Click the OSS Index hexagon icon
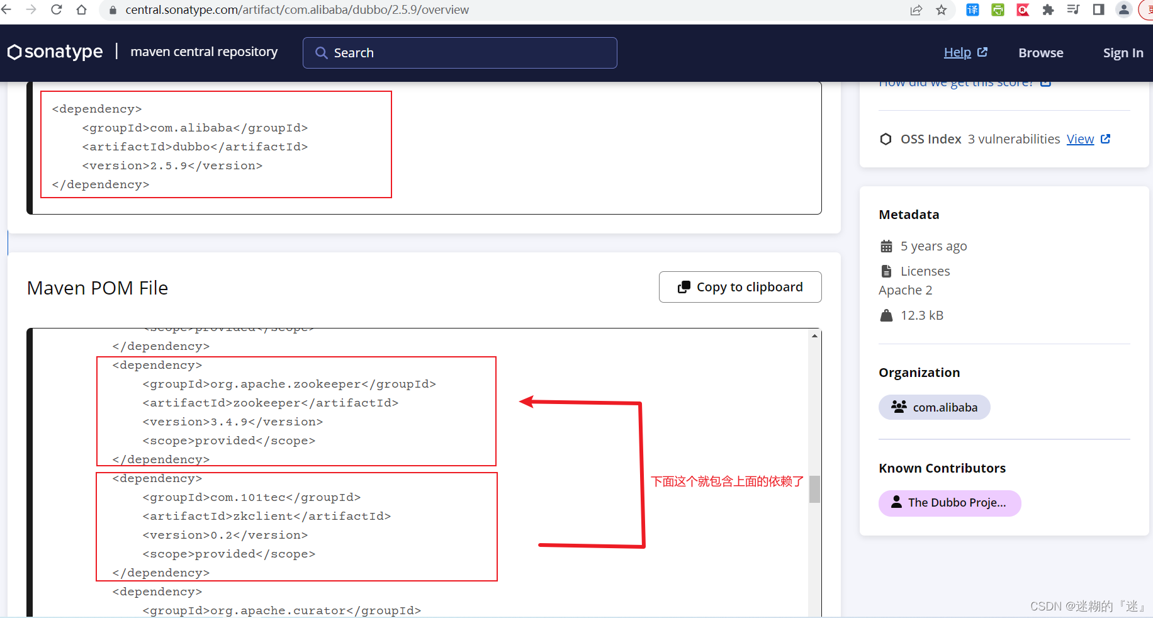 click(x=886, y=139)
